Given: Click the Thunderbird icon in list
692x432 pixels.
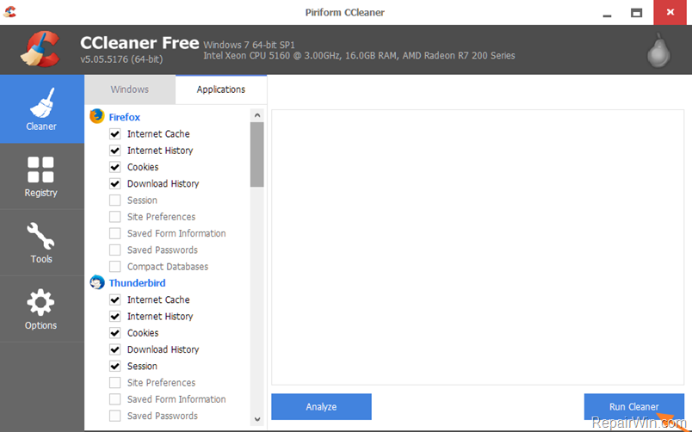Looking at the screenshot, I should [x=97, y=282].
